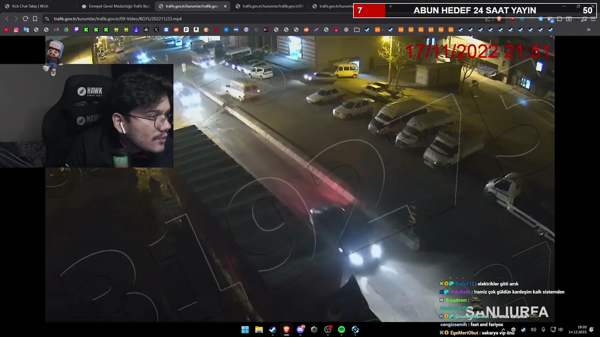
Task: Open clock showing 19:20 14.12.2025
Action: [577, 330]
